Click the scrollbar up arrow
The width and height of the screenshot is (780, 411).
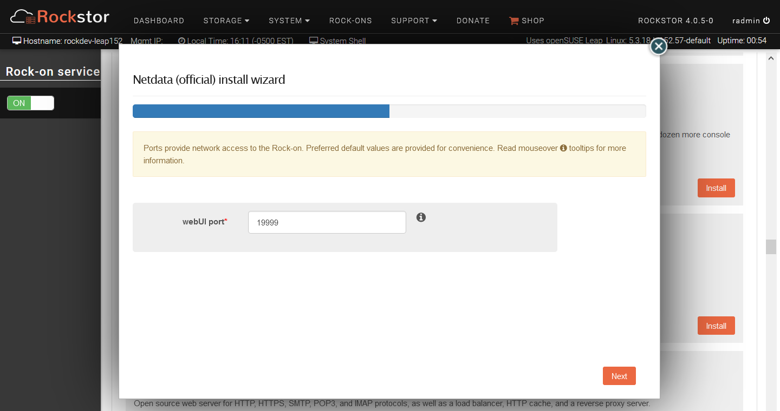[x=771, y=57]
